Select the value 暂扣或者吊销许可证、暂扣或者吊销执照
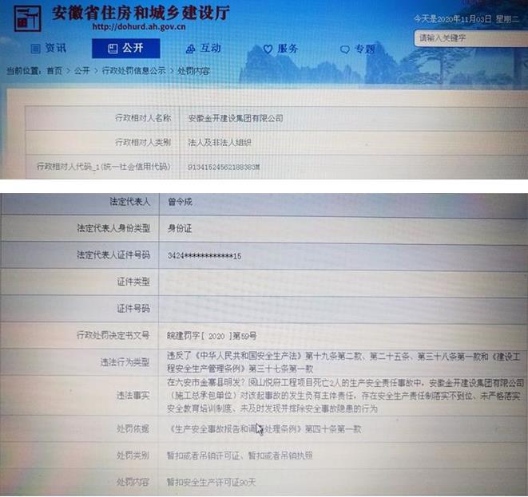Viewport: 528px width, 497px height. pyautogui.click(x=240, y=456)
